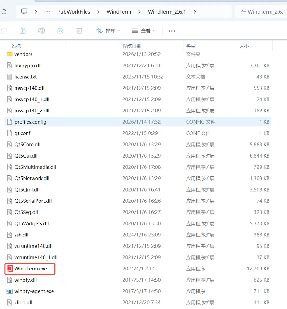Click the Paste toolbar icon
The height and width of the screenshot is (309, 287).
coord(23,31)
